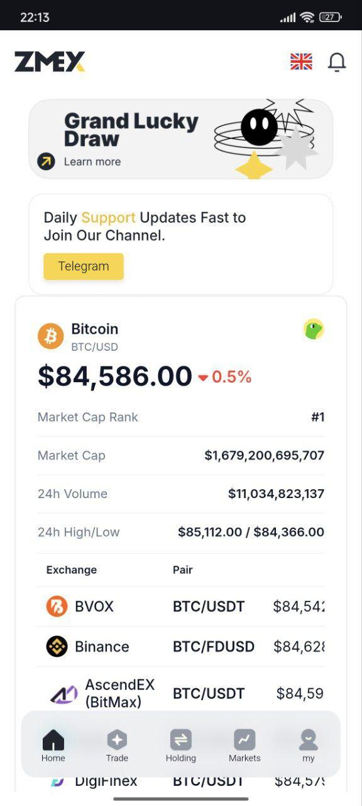
Task: Click the orange Bitcoin coin icon
Action: (51, 336)
